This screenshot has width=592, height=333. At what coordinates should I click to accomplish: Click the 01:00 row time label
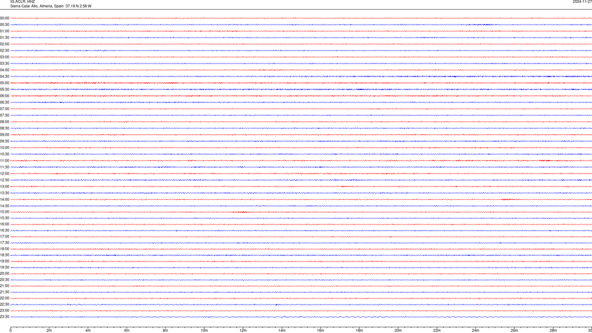pos(4,31)
